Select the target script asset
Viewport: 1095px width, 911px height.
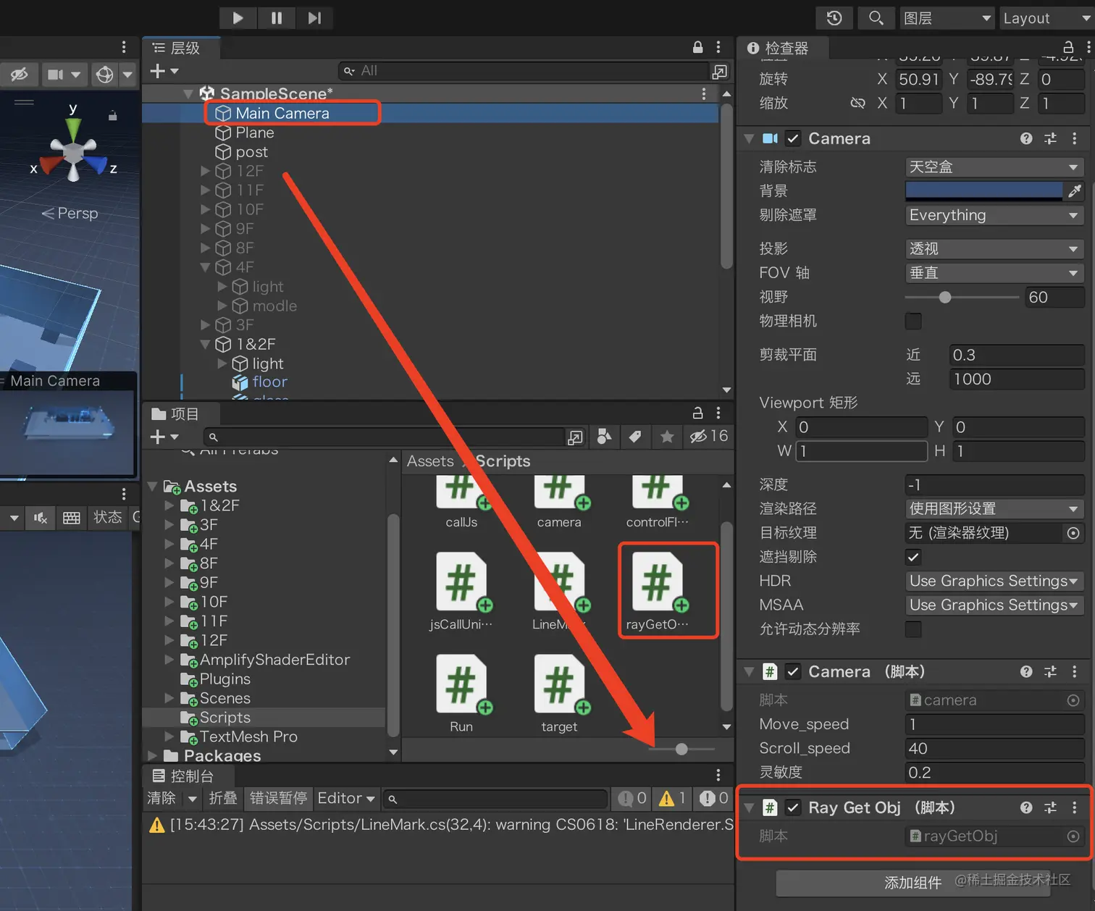(559, 693)
